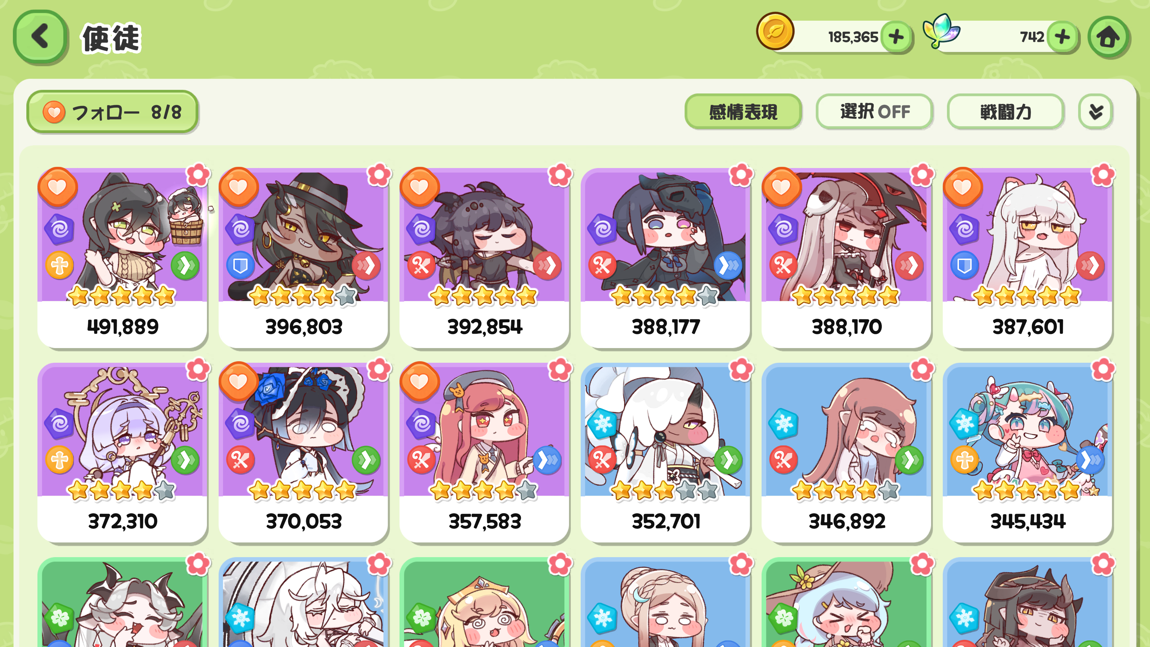Tap the gold coin currency icon
The width and height of the screenshot is (1150, 647).
point(775,31)
